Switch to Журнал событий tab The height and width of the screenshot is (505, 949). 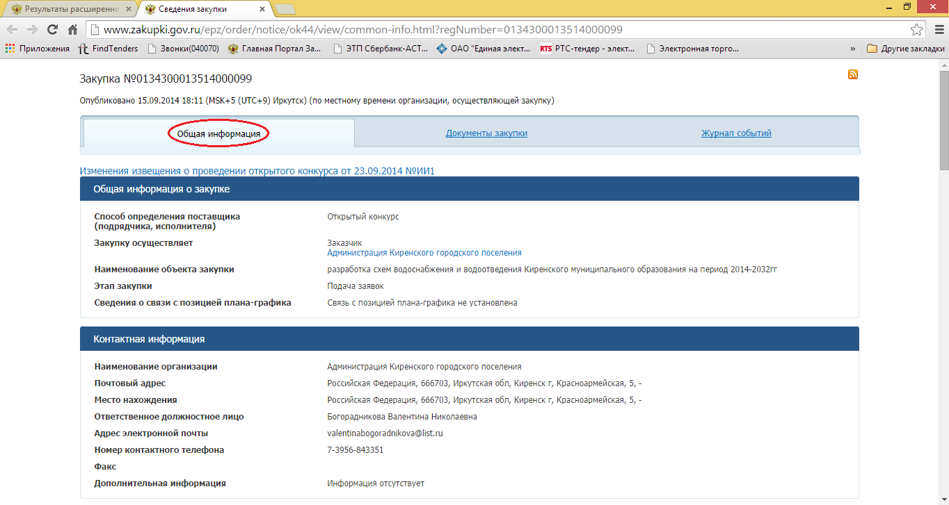click(x=736, y=133)
